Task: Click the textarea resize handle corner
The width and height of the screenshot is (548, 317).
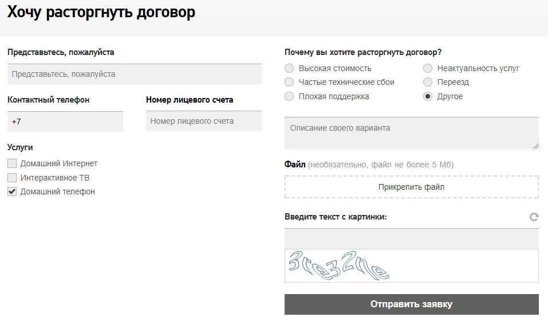Action: (x=535, y=146)
